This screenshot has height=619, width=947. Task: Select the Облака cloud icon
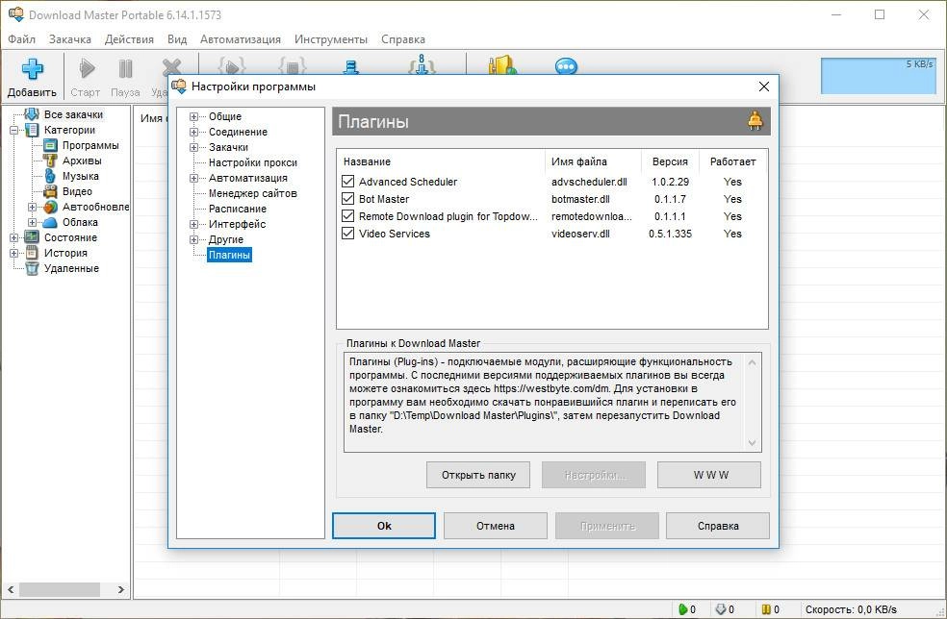[51, 222]
